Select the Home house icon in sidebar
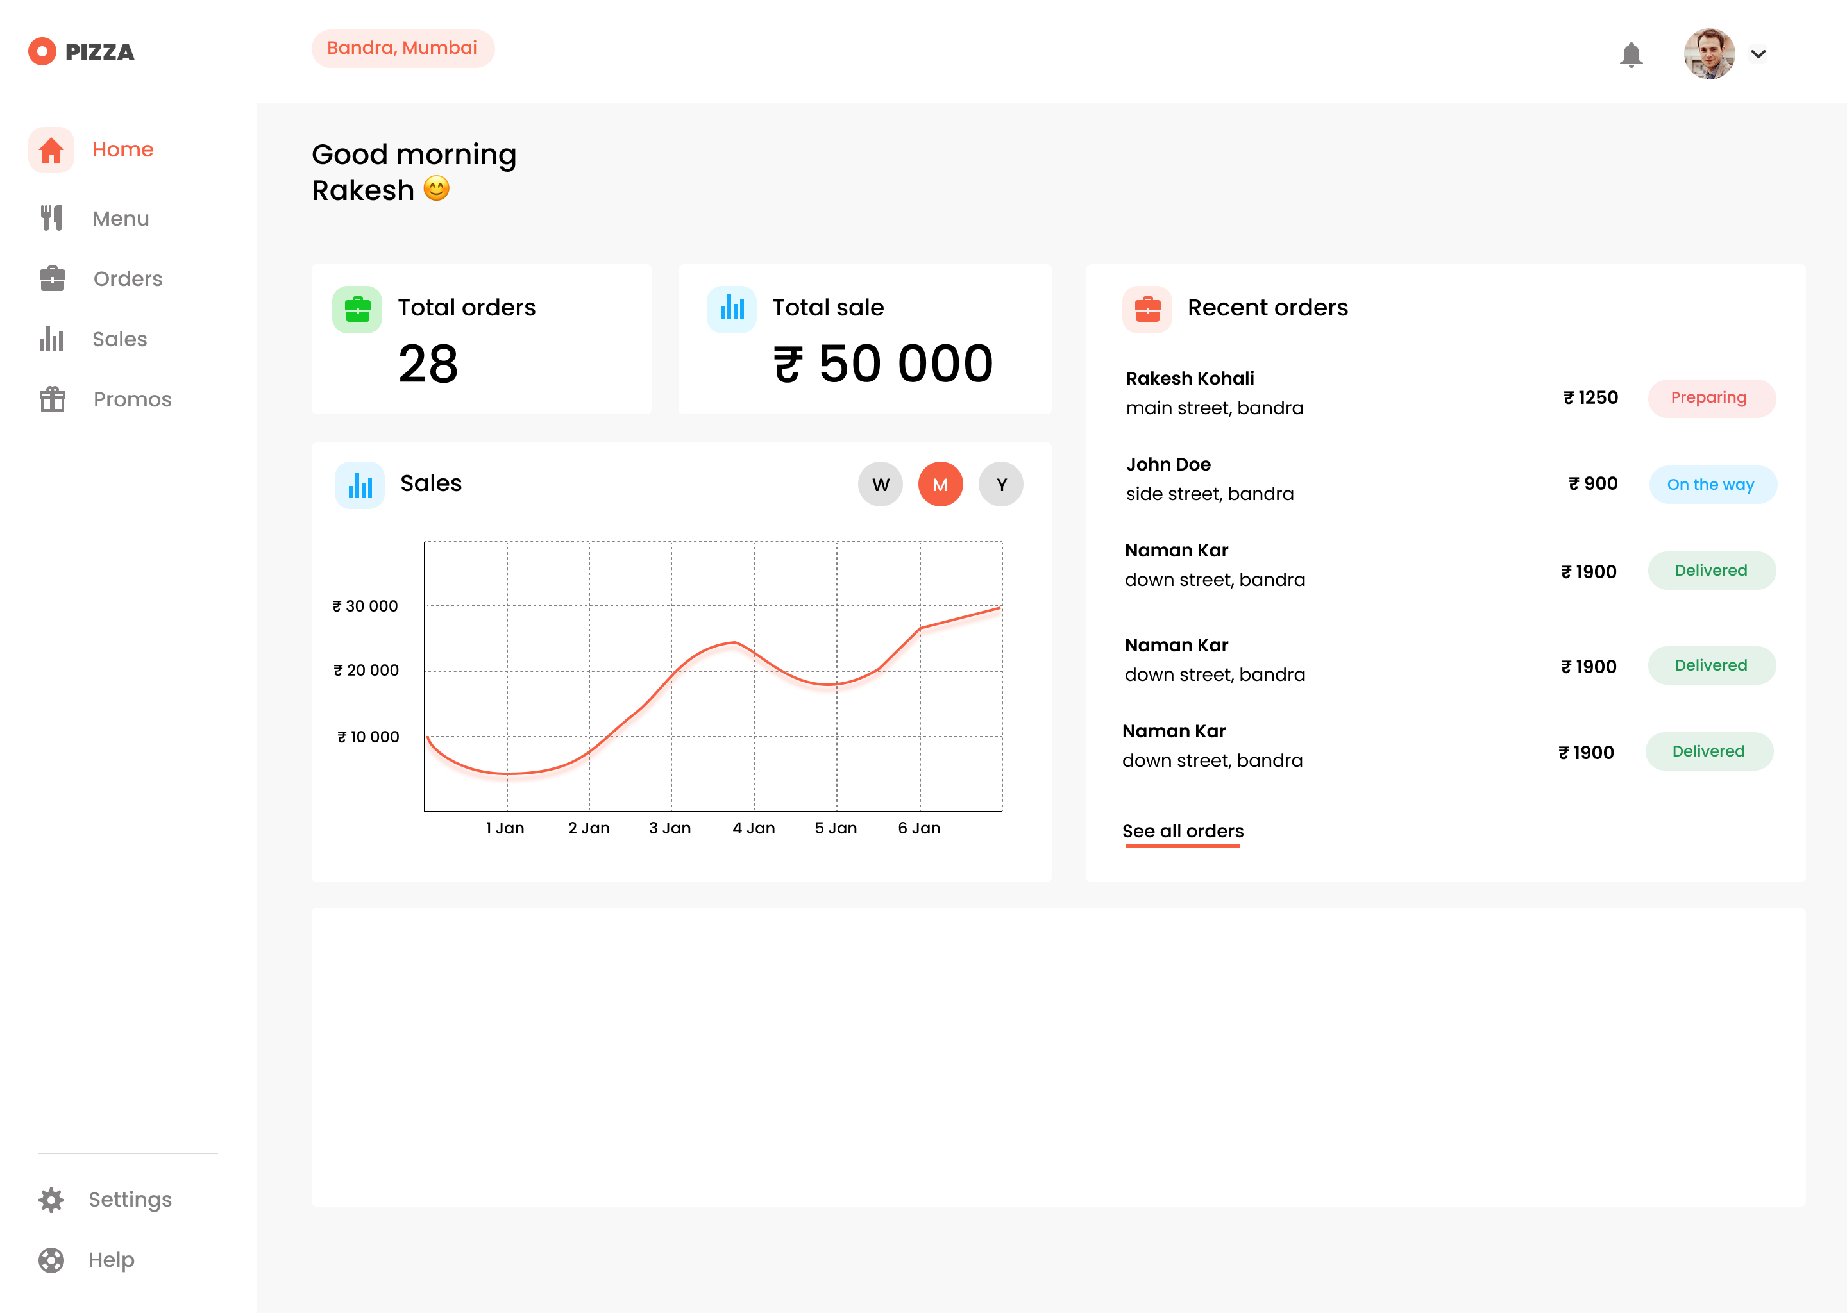The height and width of the screenshot is (1313, 1847). click(51, 149)
